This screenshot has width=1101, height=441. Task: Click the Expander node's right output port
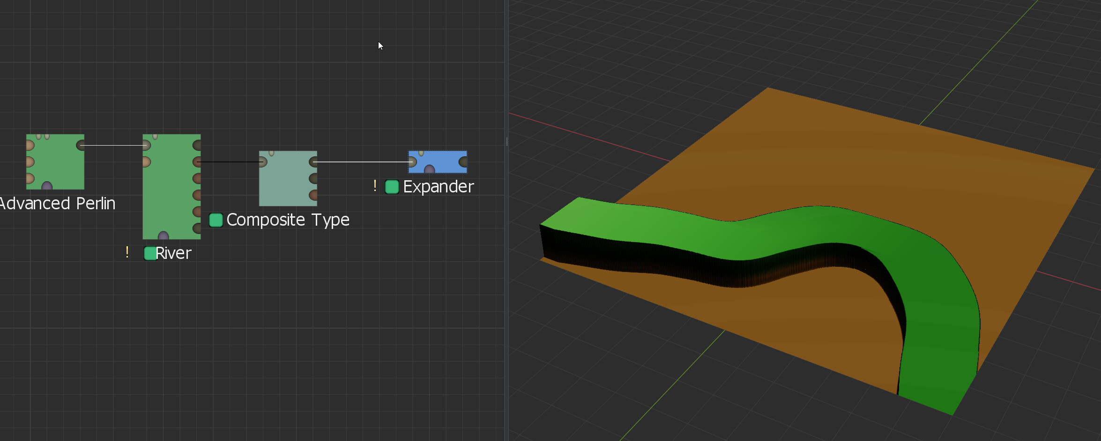click(463, 162)
